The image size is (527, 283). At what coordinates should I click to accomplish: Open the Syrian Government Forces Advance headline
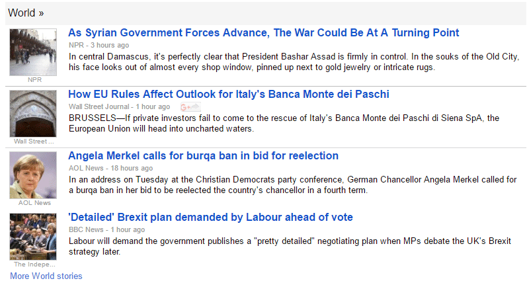tap(263, 32)
